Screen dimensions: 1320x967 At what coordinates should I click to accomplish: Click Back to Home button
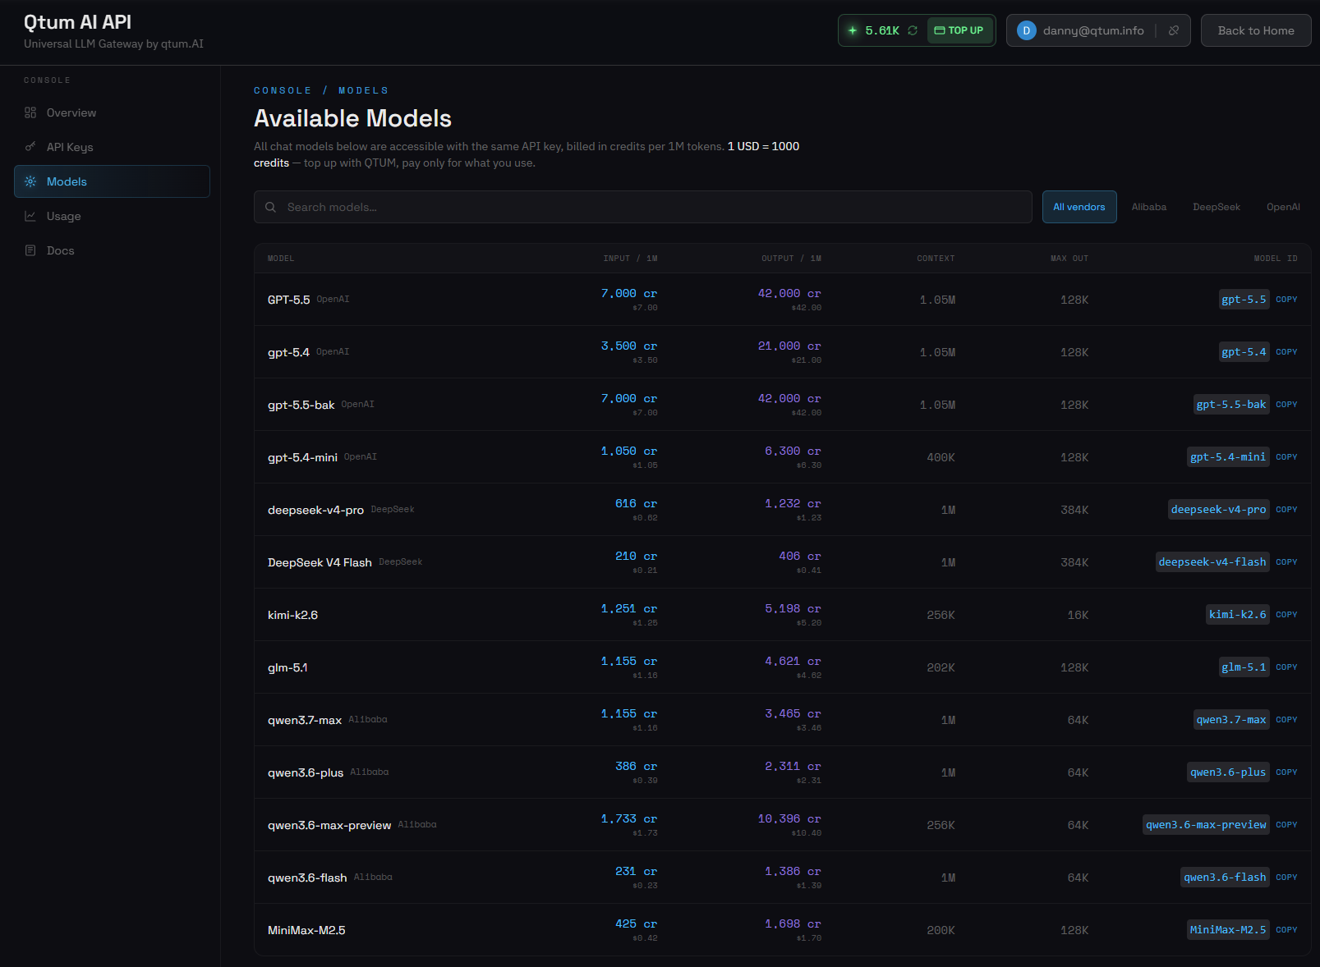1256,30
